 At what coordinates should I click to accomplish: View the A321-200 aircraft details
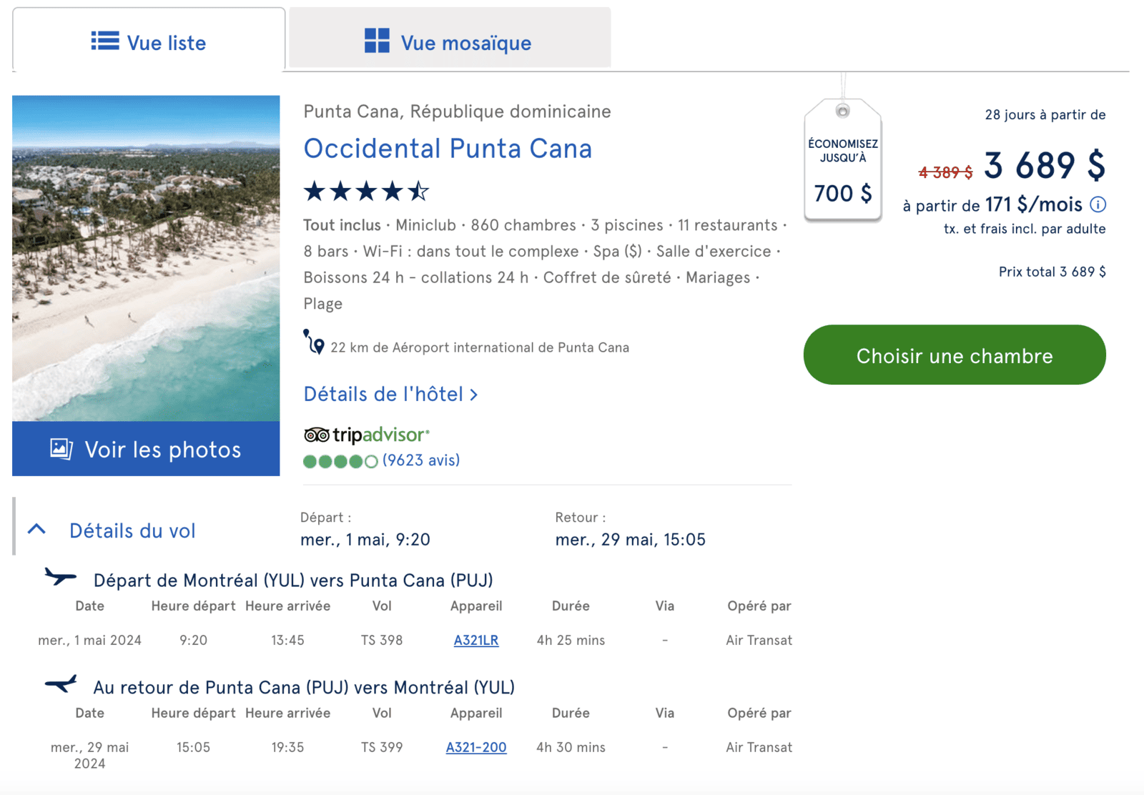coord(476,747)
